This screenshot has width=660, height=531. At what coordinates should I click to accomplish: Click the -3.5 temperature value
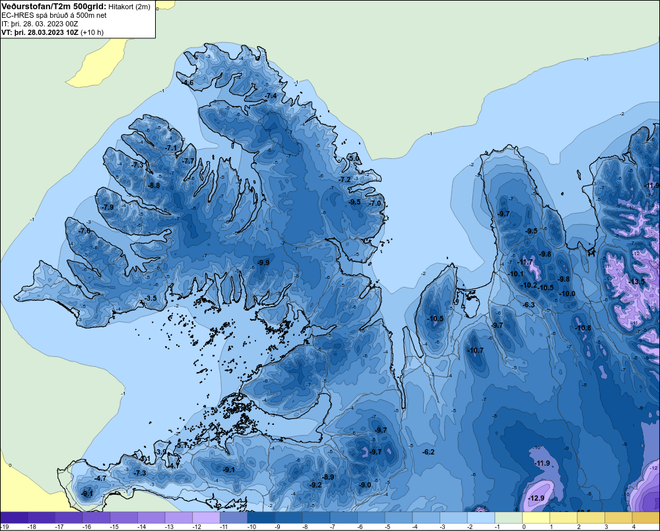click(x=151, y=298)
